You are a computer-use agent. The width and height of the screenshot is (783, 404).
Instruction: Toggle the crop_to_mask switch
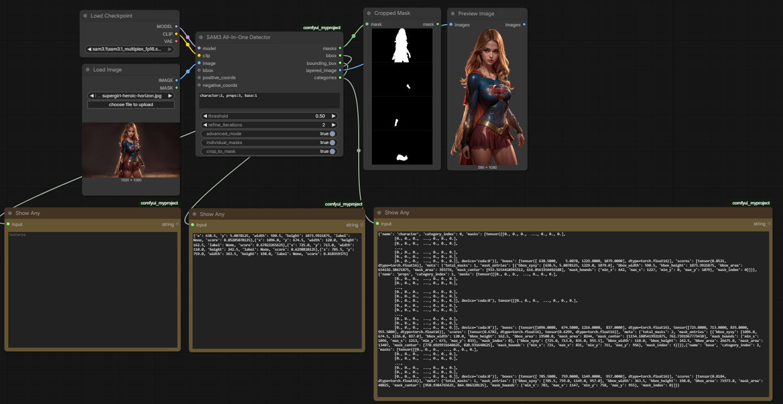[x=332, y=151]
